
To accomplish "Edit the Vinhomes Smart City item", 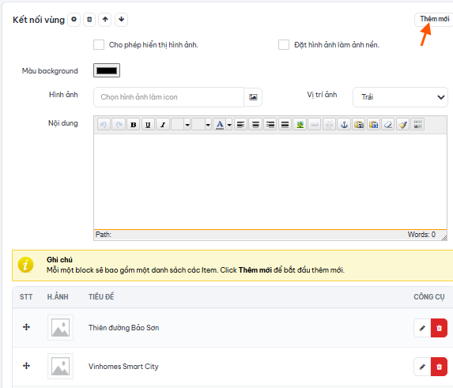I will click(x=422, y=367).
